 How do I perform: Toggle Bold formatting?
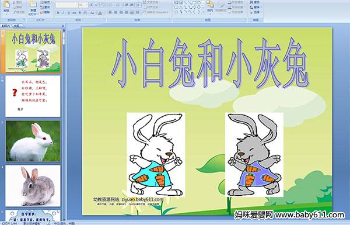(58, 13)
